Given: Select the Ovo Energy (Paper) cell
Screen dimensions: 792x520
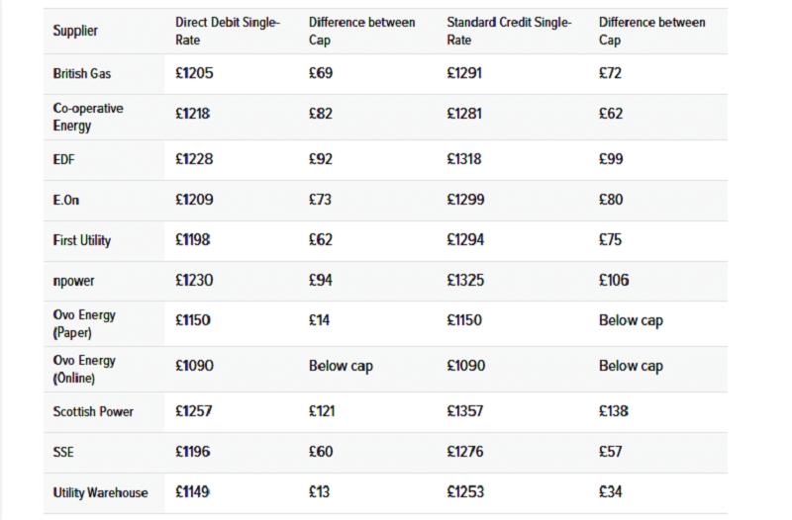Looking at the screenshot, I should point(84,323).
